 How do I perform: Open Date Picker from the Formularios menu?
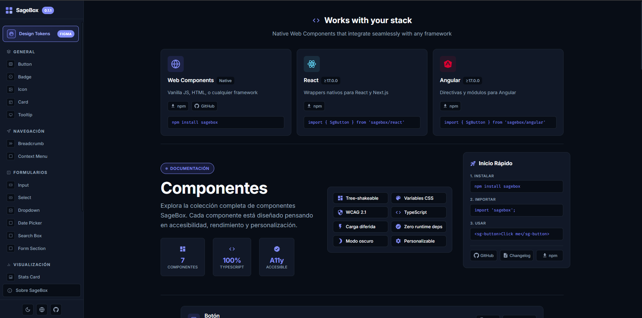click(x=30, y=223)
